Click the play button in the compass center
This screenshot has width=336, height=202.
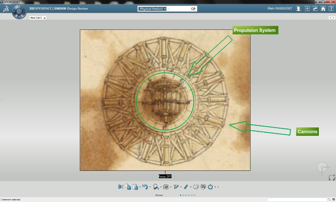(x=19, y=12)
